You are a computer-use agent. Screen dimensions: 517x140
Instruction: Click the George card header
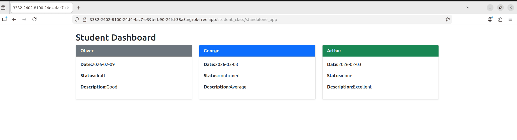(x=257, y=51)
